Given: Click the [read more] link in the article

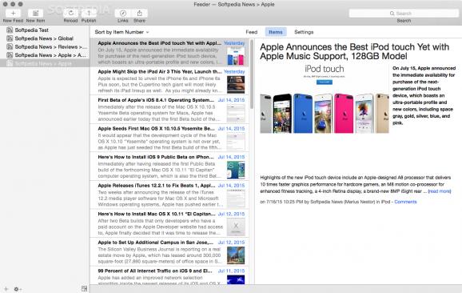Looking at the screenshot, I should 440,191.
